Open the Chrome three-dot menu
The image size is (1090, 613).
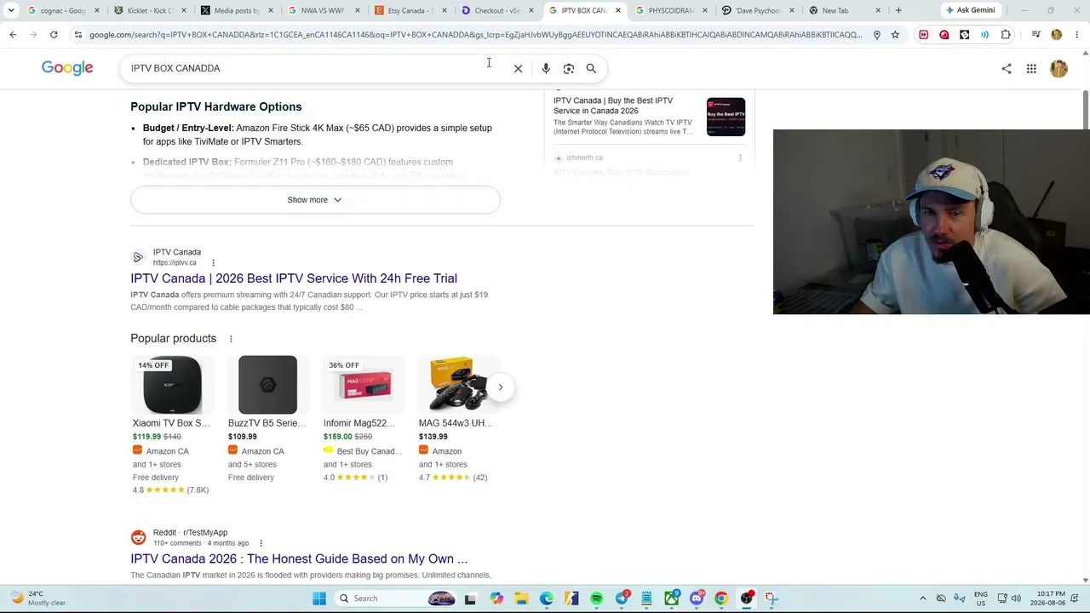(x=1077, y=35)
